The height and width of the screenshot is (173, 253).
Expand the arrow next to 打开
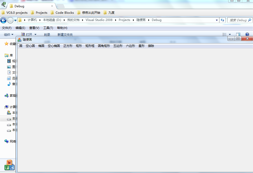click(36, 34)
